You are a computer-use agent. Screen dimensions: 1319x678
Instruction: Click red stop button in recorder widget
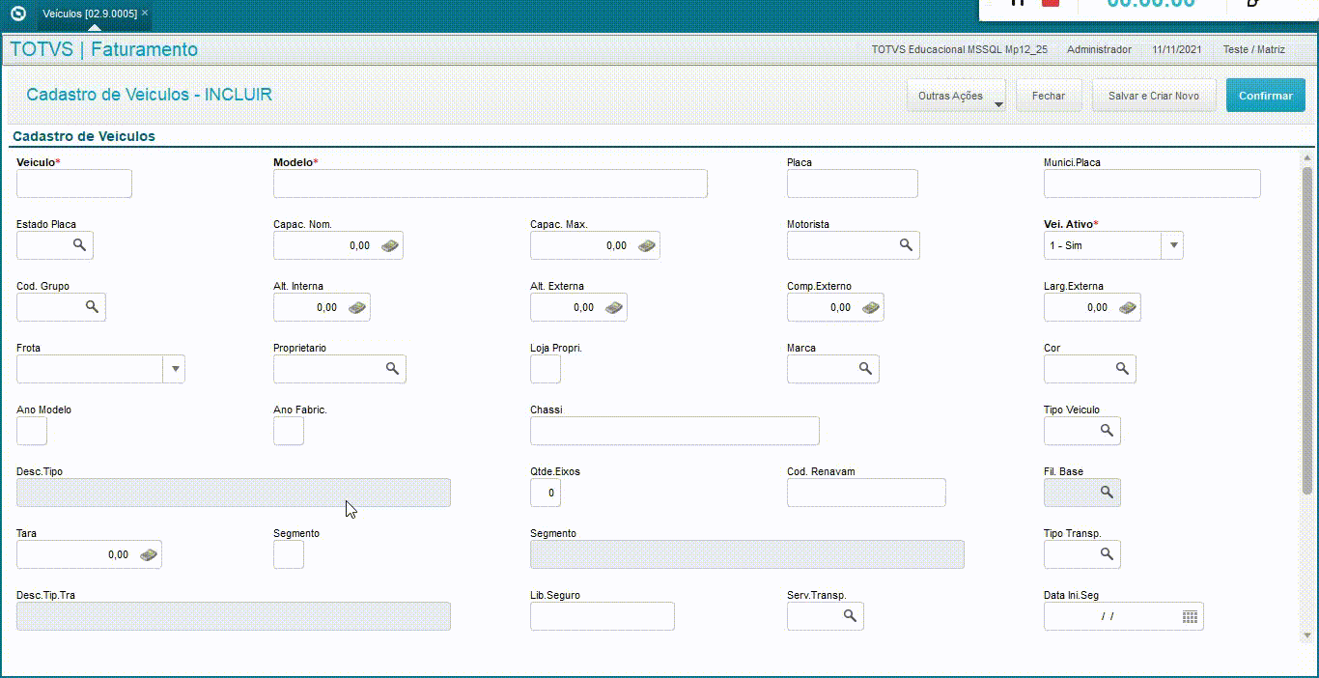(1051, 3)
